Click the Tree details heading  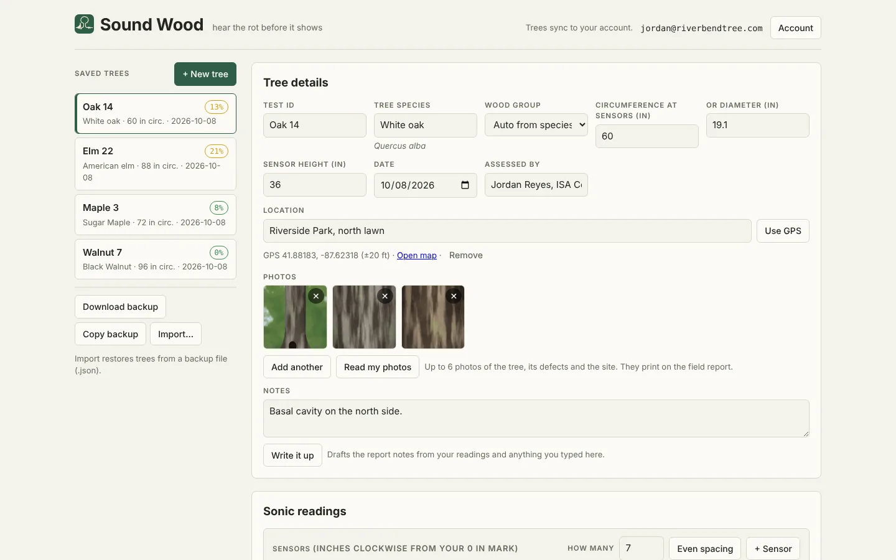tap(296, 83)
